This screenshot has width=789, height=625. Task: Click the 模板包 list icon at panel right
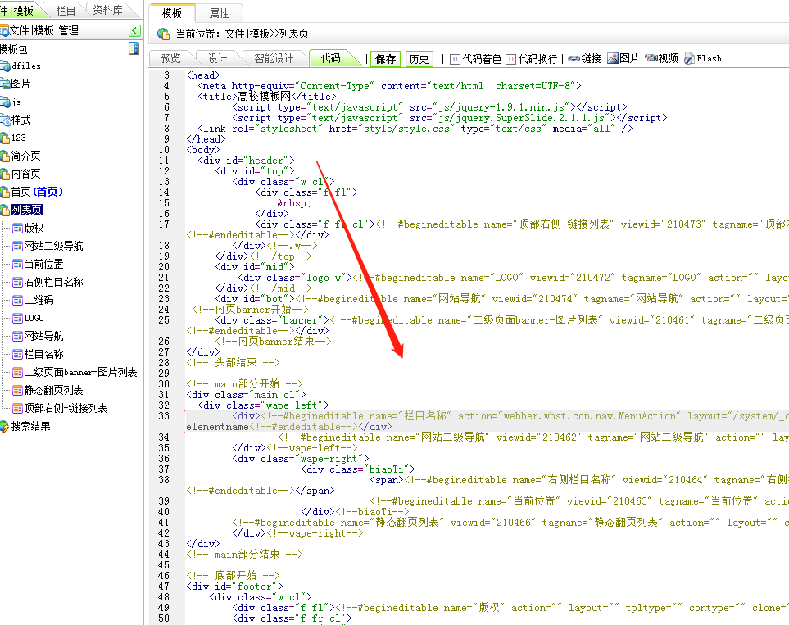point(134,49)
